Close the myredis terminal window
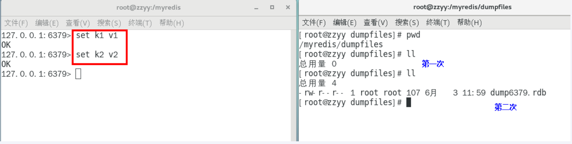572x144 pixels. 288,7
